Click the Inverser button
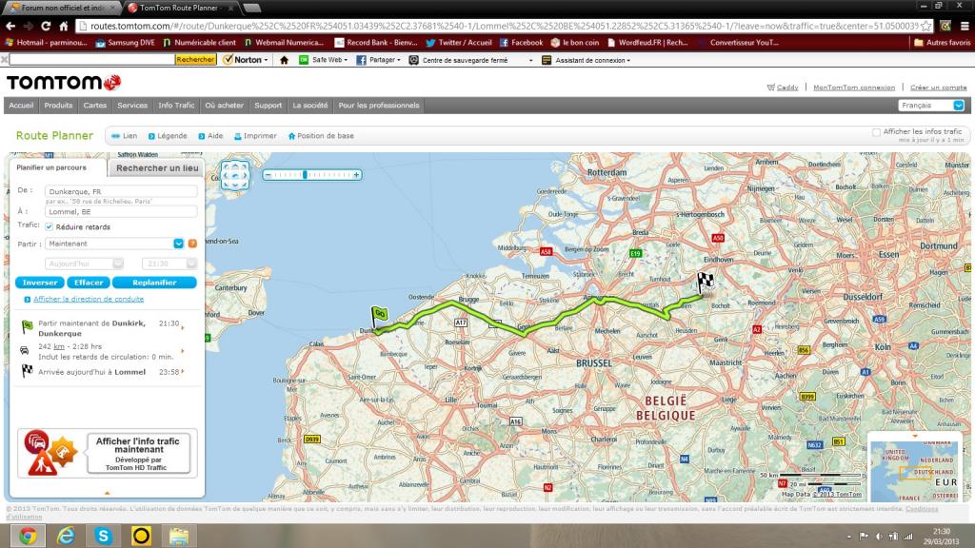Image resolution: width=975 pixels, height=548 pixels. click(40, 283)
